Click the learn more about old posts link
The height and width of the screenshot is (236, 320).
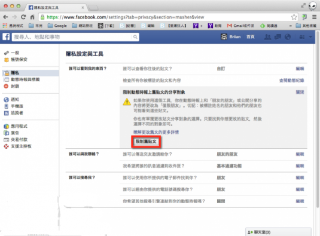(x=156, y=132)
